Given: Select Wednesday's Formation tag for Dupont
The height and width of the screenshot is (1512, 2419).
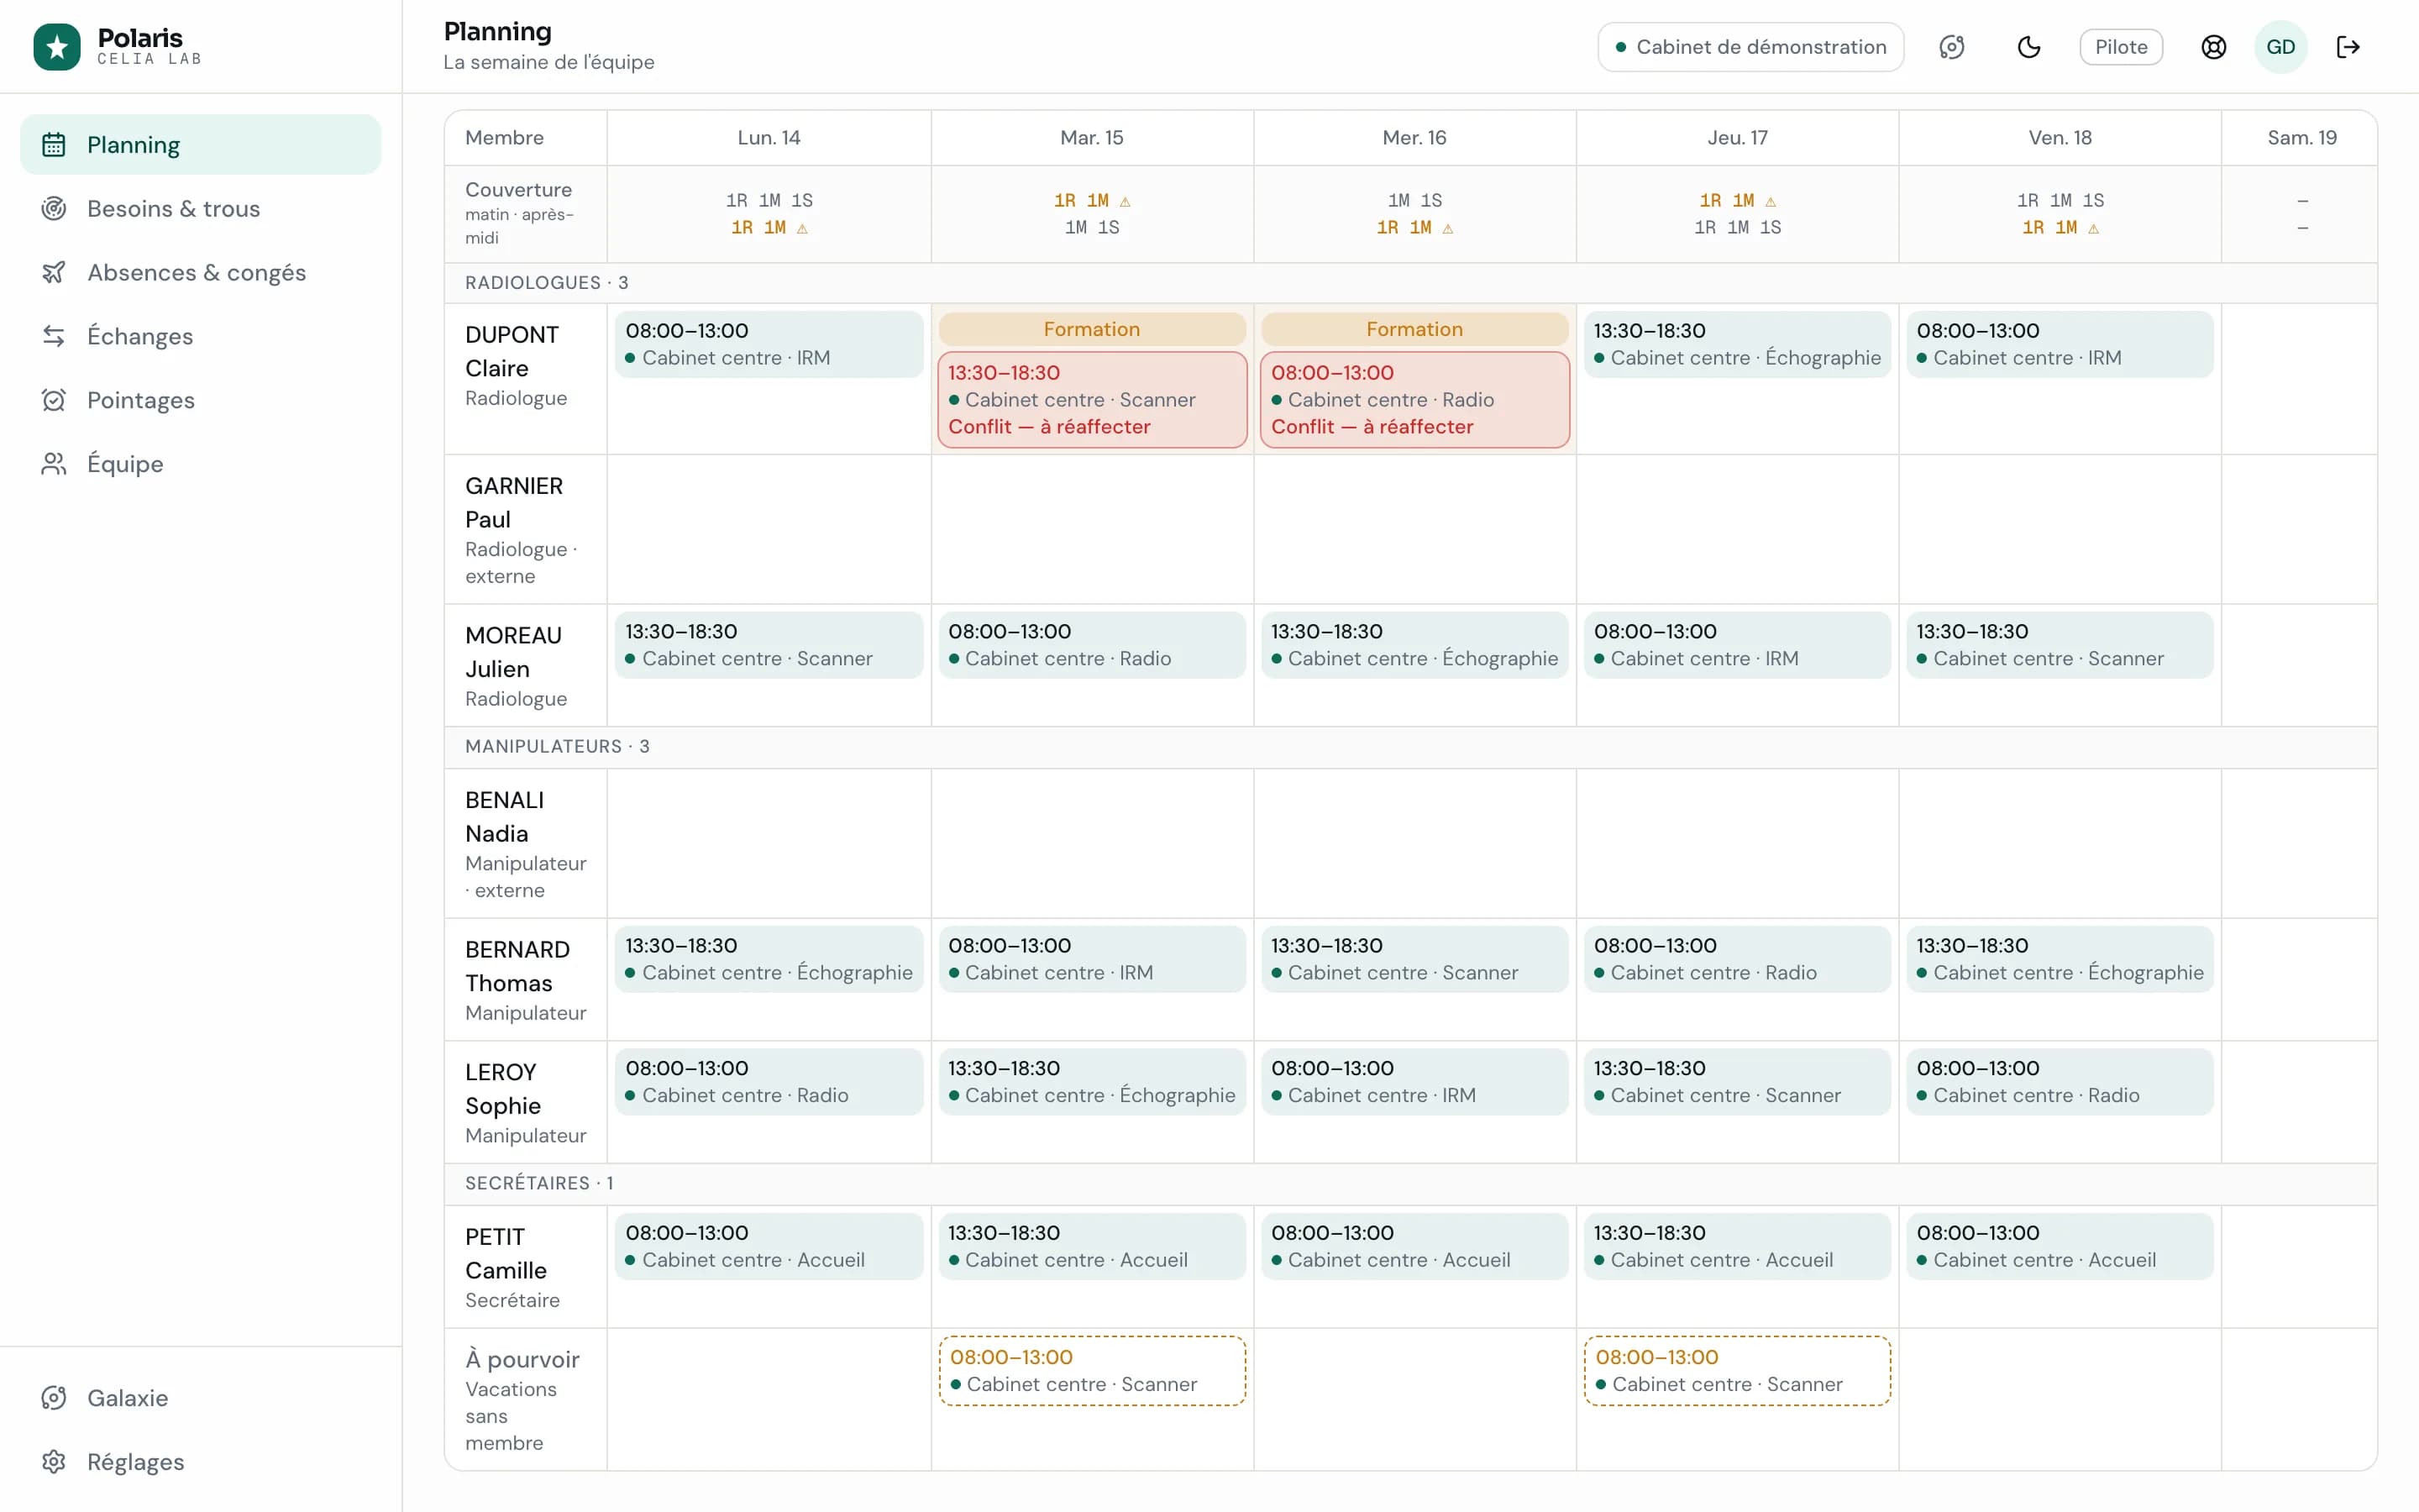Looking at the screenshot, I should click(x=1414, y=329).
